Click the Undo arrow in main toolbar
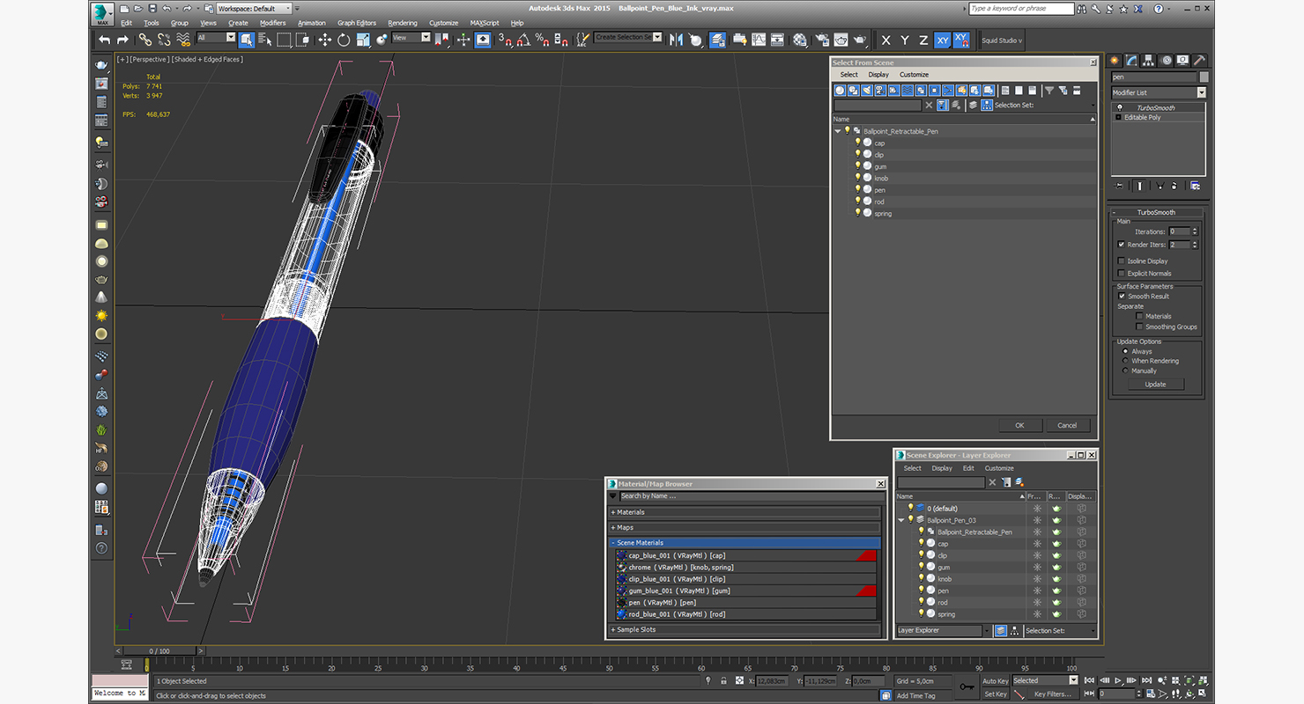 point(105,40)
